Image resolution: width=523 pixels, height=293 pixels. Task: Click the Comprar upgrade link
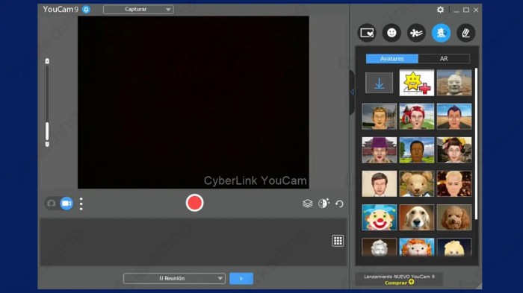[x=399, y=283]
